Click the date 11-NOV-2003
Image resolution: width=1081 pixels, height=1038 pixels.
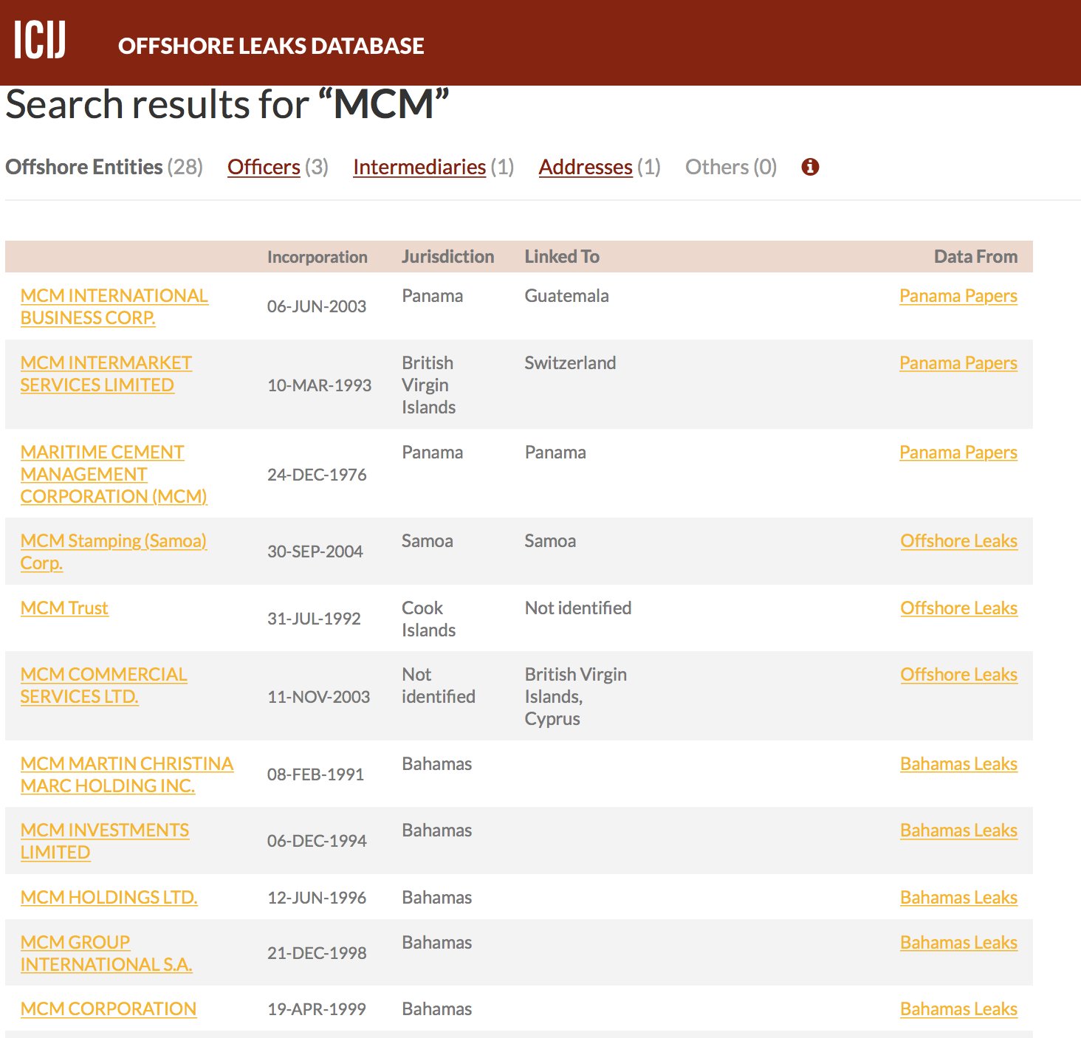point(318,697)
